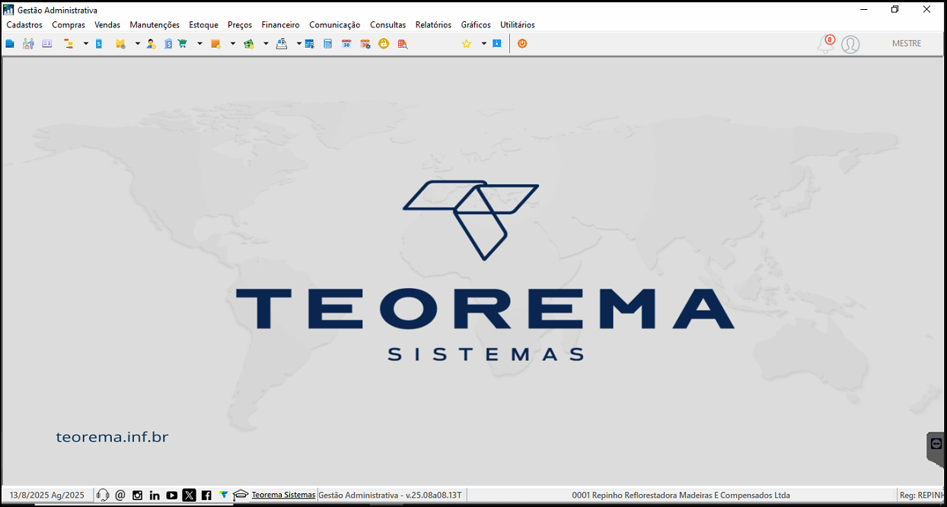This screenshot has height=507, width=947.
Task: Click the YouTube icon in status bar
Action: click(172, 495)
